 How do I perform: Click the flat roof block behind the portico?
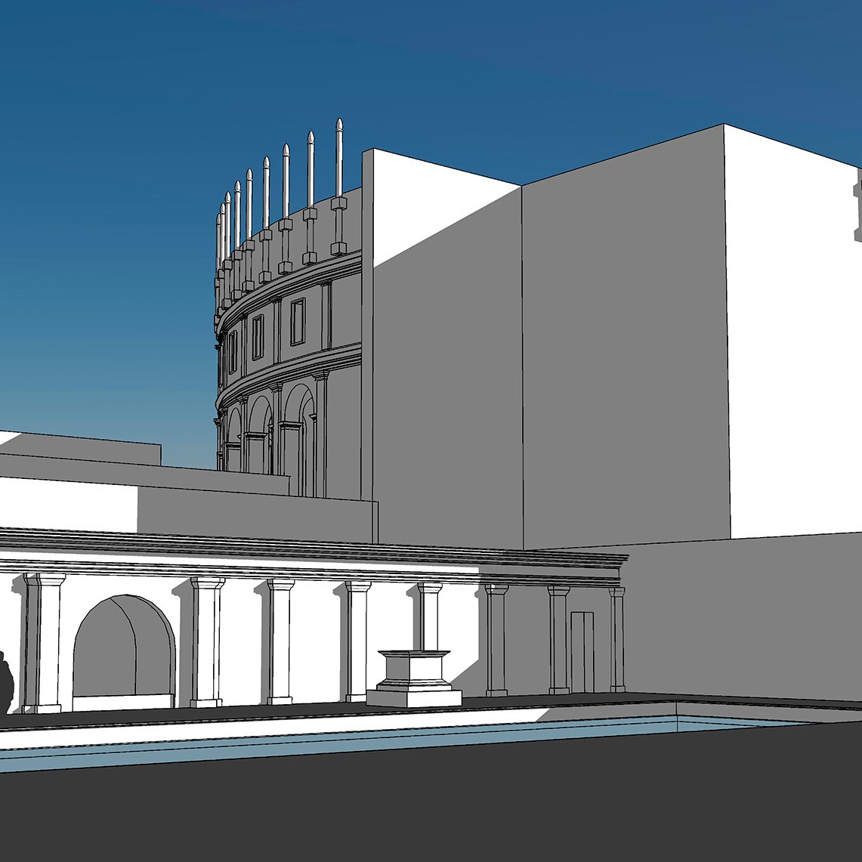point(249,508)
